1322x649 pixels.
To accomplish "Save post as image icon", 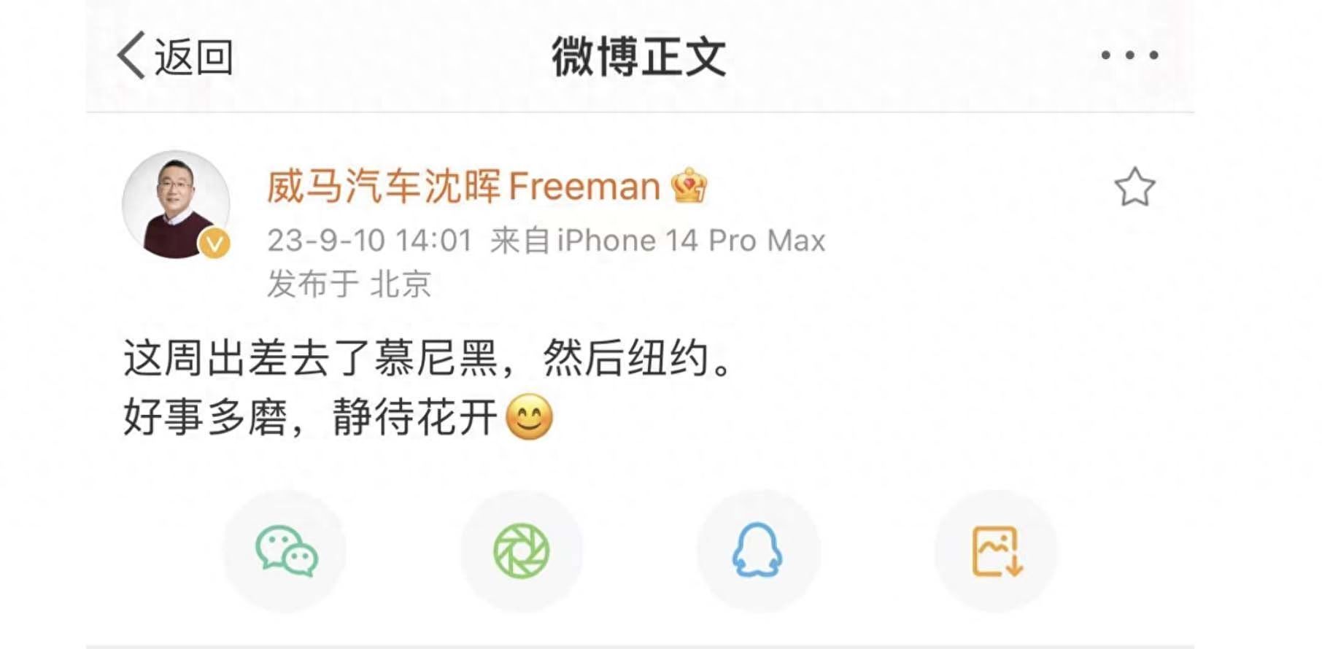I will click(997, 551).
